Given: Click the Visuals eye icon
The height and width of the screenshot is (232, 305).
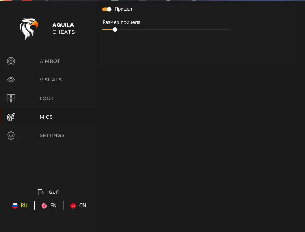Looking at the screenshot, I should coord(11,80).
